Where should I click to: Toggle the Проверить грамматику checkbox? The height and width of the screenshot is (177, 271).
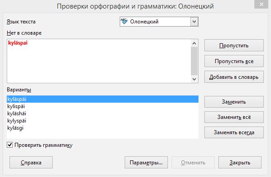[10, 145]
